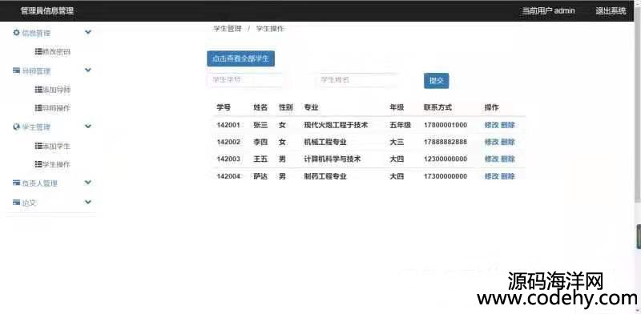Click the list icon beside 修改密码
This screenshot has width=641, height=314.
click(38, 51)
